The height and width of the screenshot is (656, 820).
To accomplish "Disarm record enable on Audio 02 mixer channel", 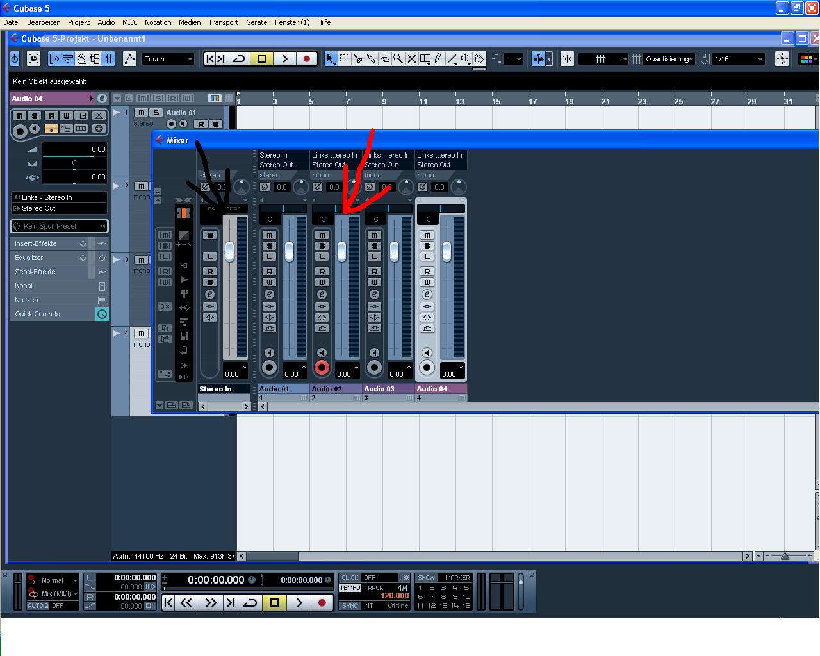I will tap(322, 368).
